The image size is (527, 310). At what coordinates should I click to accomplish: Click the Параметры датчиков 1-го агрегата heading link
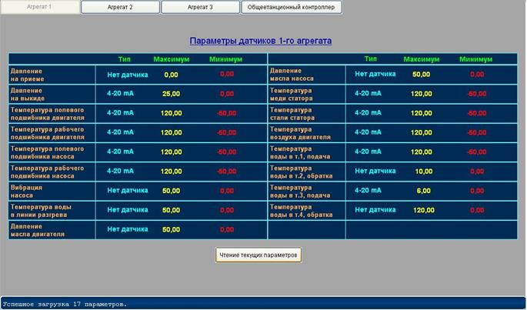(260, 41)
